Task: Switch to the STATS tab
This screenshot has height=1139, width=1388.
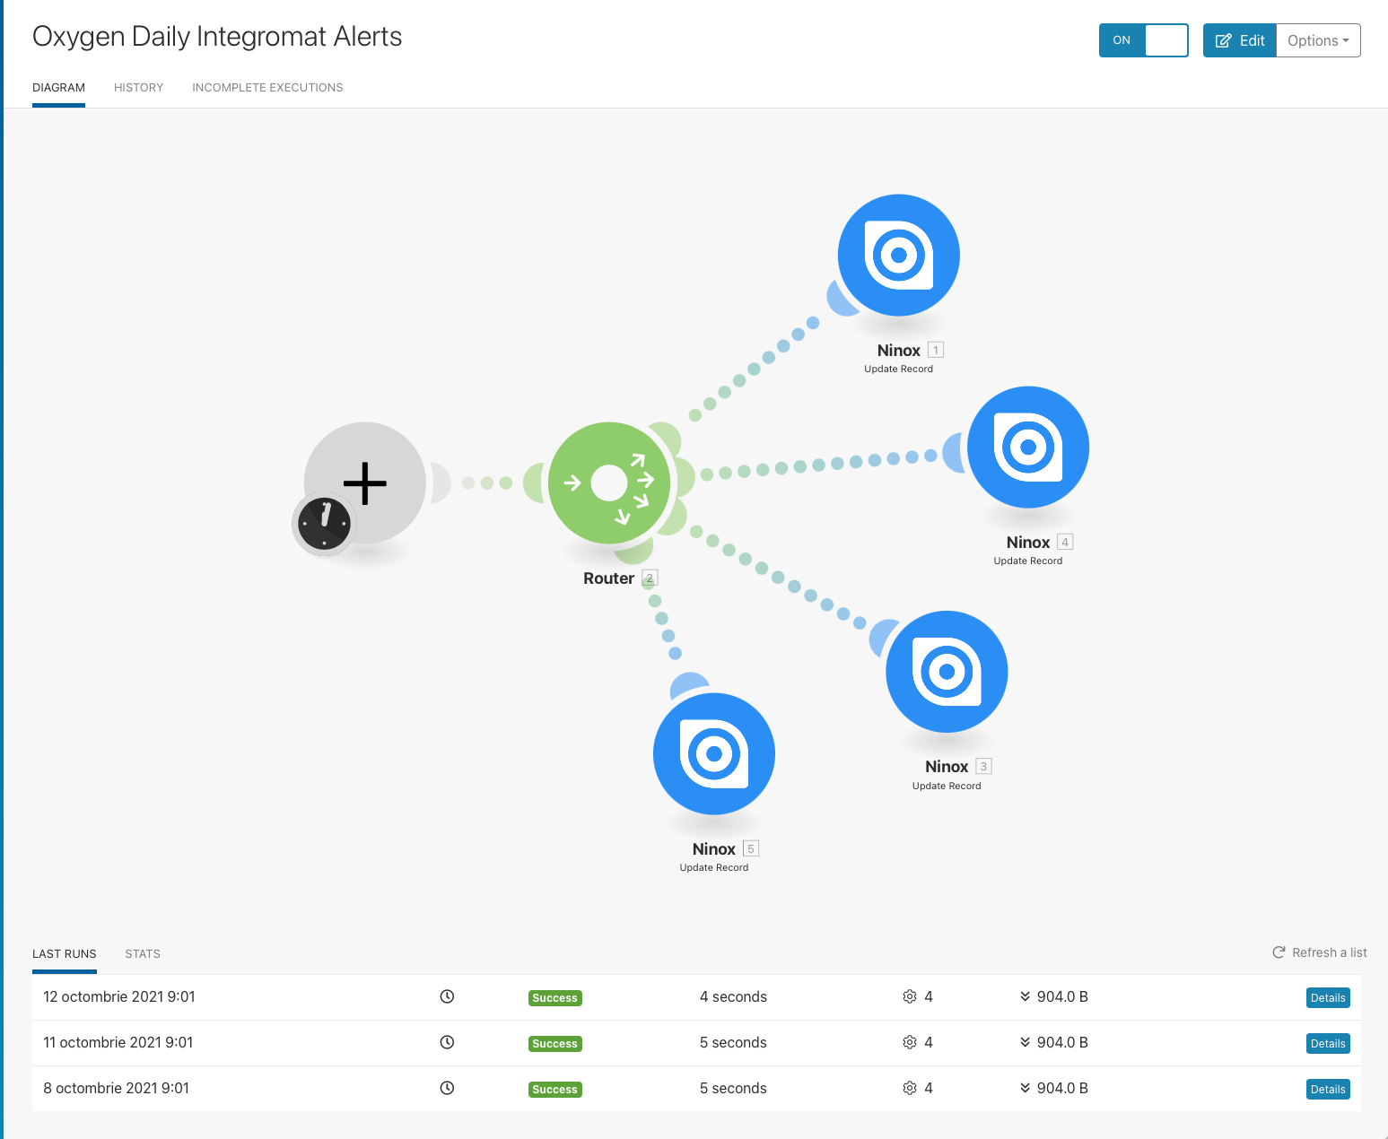Action: (143, 954)
